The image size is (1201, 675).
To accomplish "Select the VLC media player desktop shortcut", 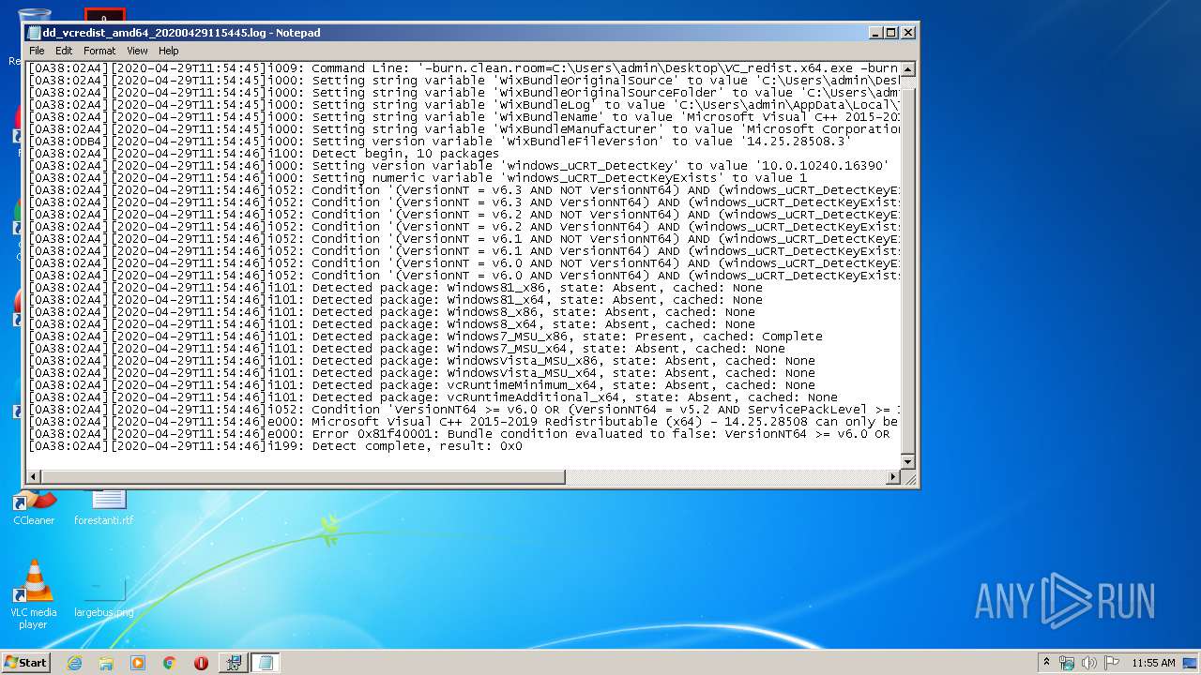I will coord(34,595).
